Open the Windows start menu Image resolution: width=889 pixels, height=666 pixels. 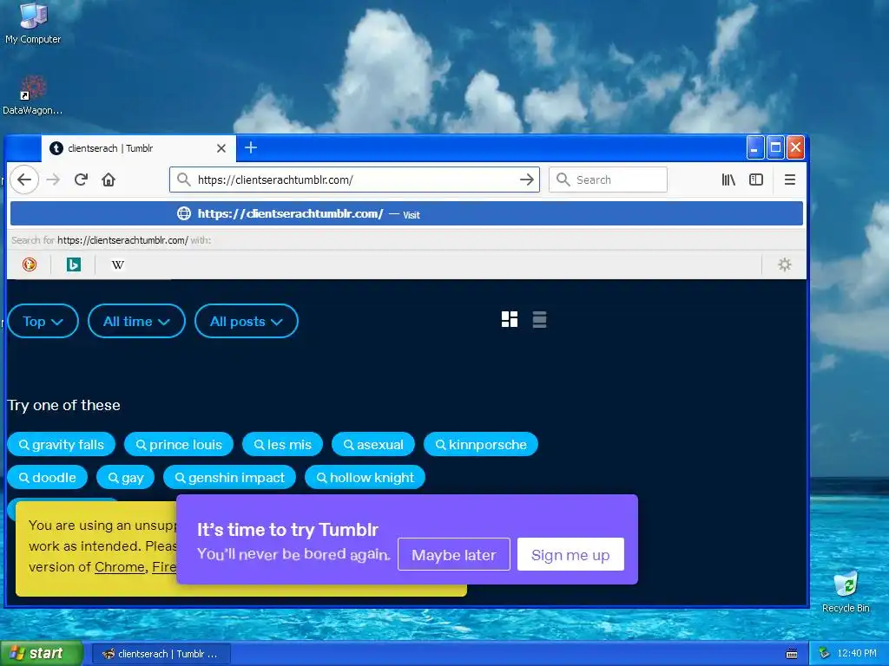pyautogui.click(x=41, y=654)
